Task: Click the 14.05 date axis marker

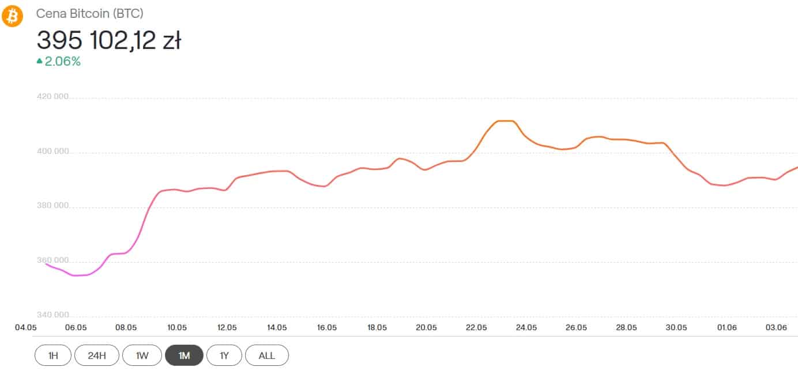Action: (277, 327)
